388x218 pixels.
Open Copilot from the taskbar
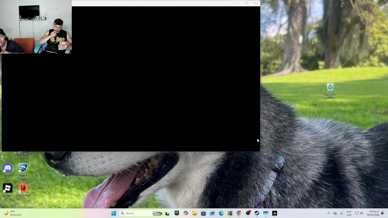point(186,213)
